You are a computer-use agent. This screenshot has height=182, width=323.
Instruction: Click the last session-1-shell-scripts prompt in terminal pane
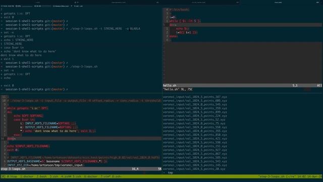(x=34, y=89)
